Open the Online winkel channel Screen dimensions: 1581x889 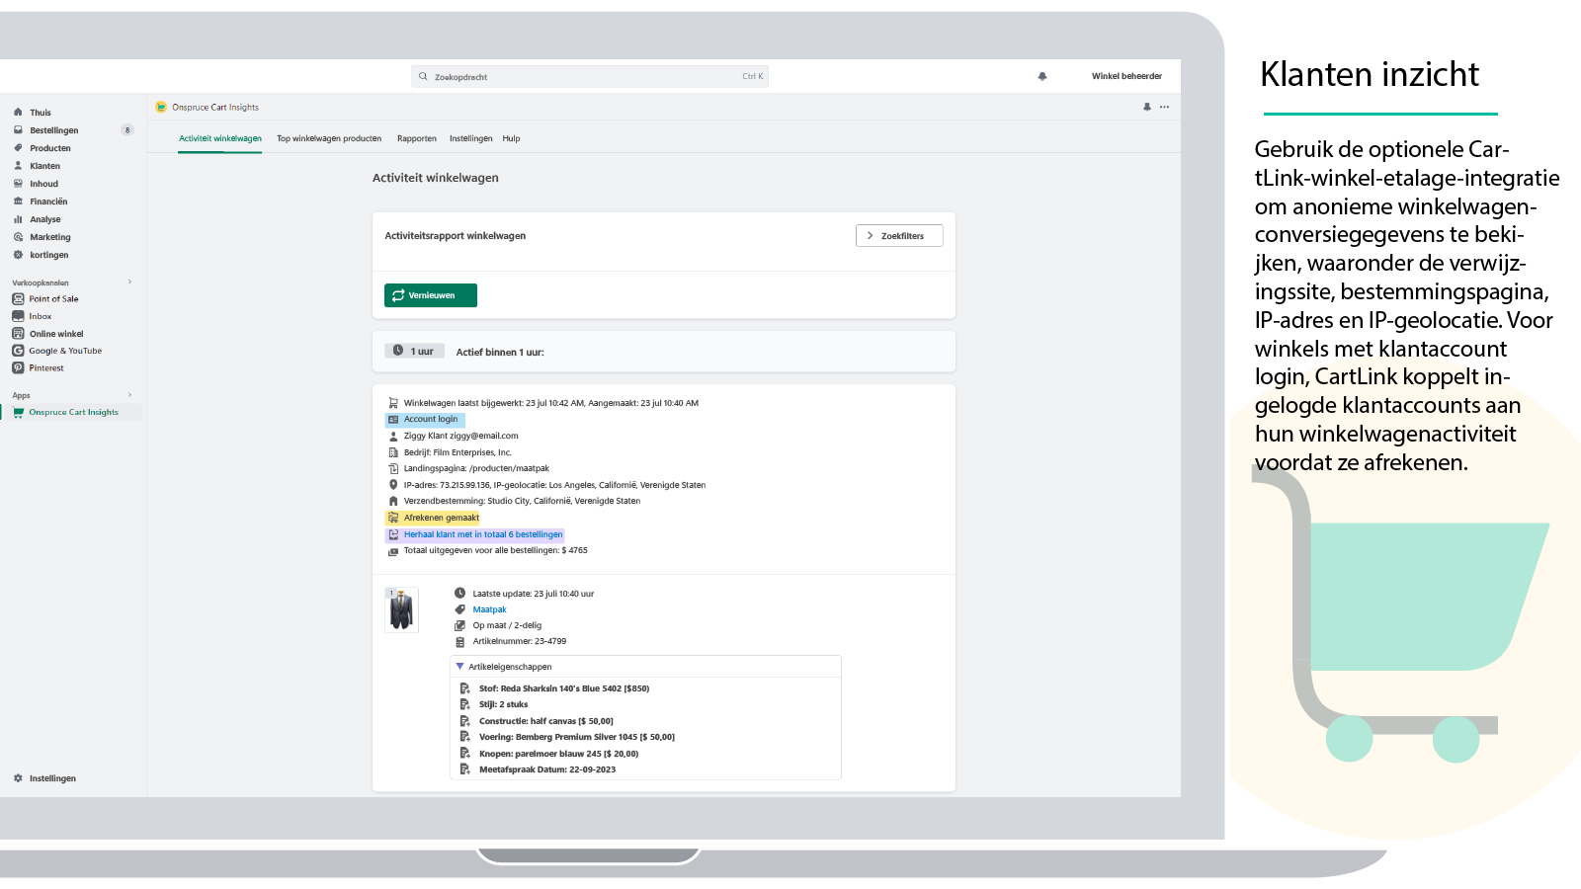pos(56,334)
